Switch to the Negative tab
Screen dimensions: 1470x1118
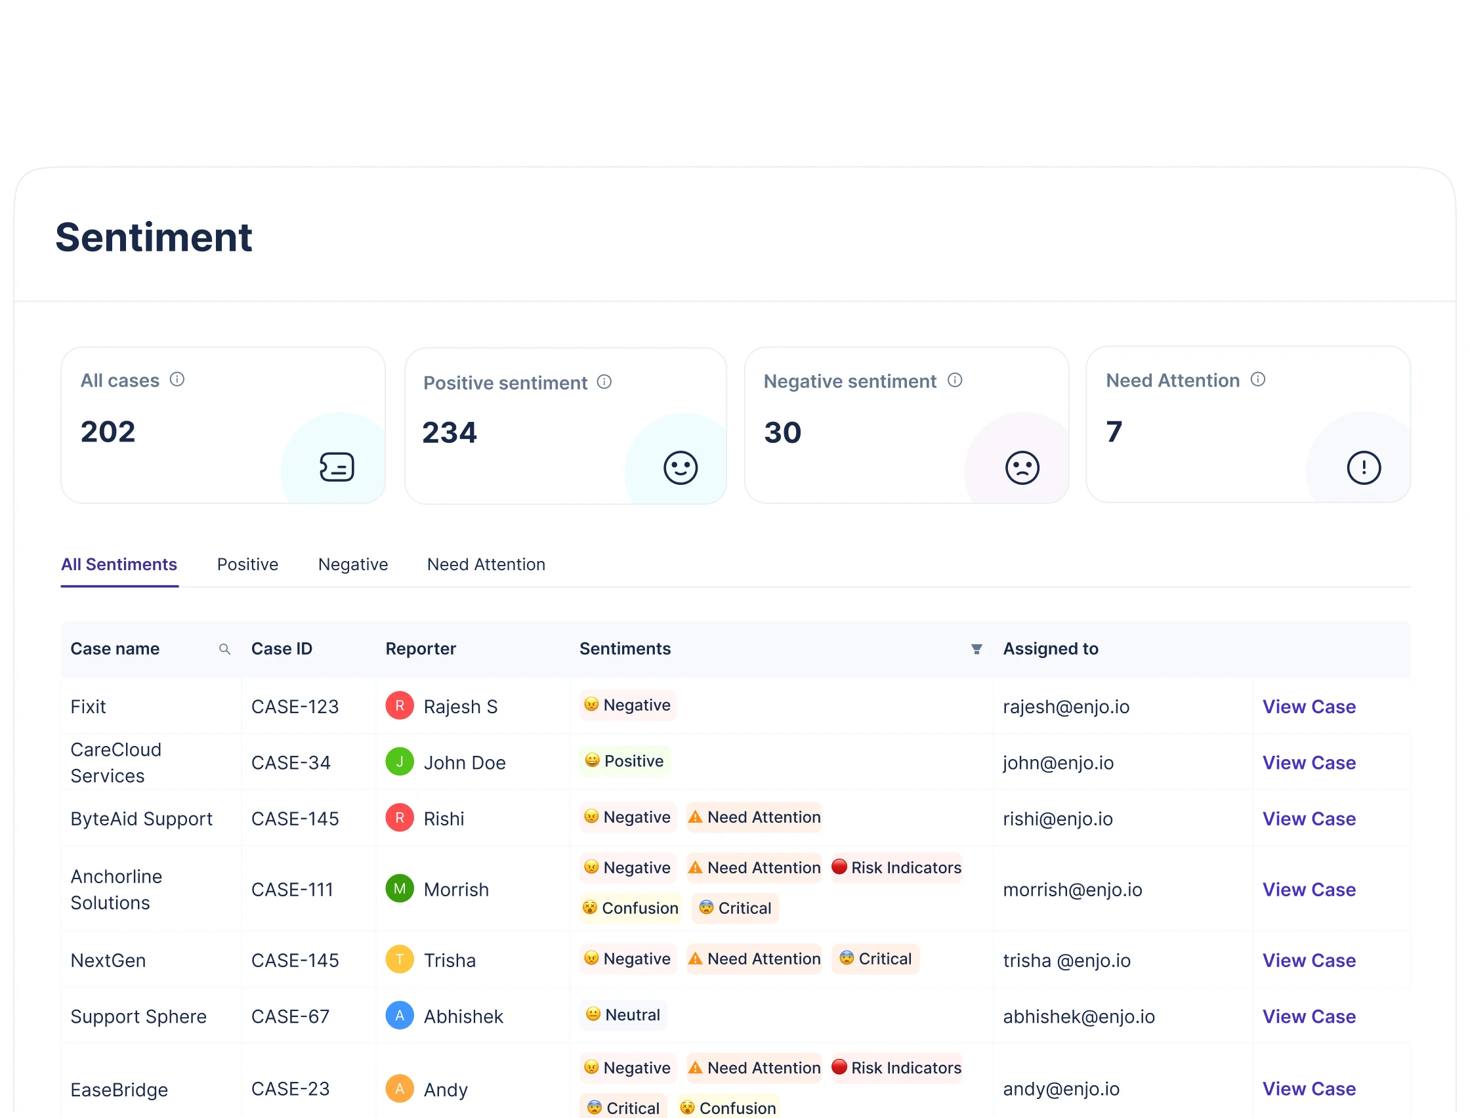tap(352, 564)
